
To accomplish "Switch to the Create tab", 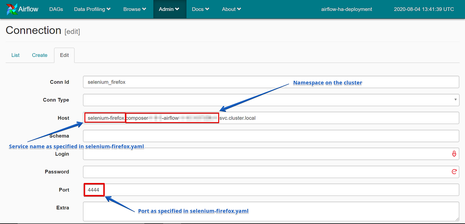I will click(x=40, y=55).
